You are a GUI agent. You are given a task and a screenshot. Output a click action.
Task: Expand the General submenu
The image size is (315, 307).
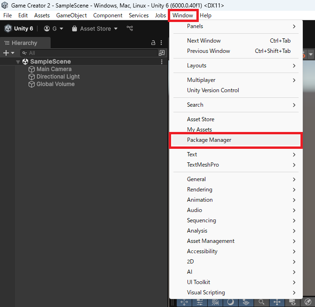click(x=236, y=179)
